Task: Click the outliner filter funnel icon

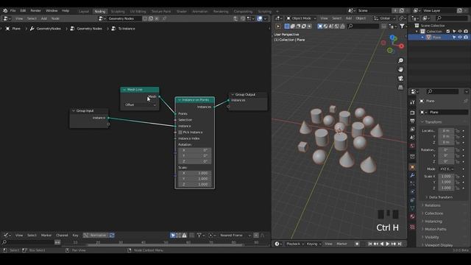Action: click(x=402, y=26)
